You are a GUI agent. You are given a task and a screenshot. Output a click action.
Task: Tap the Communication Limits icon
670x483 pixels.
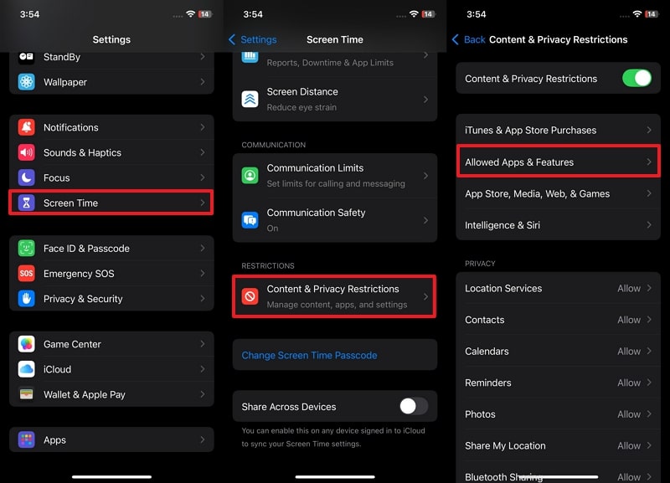(x=250, y=176)
